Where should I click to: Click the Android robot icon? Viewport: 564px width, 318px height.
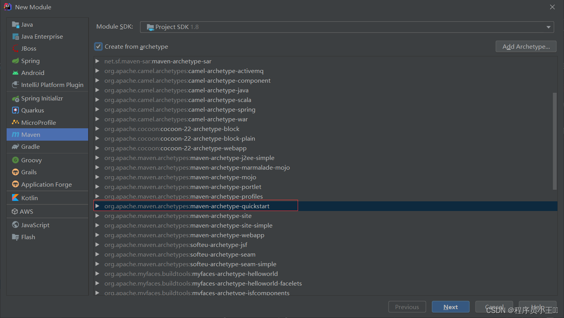point(15,73)
